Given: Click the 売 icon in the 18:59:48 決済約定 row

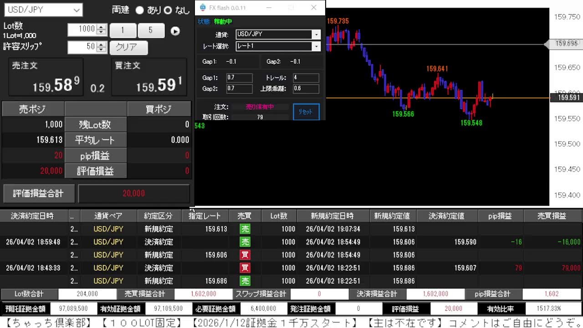Looking at the screenshot, I should pyautogui.click(x=245, y=242).
